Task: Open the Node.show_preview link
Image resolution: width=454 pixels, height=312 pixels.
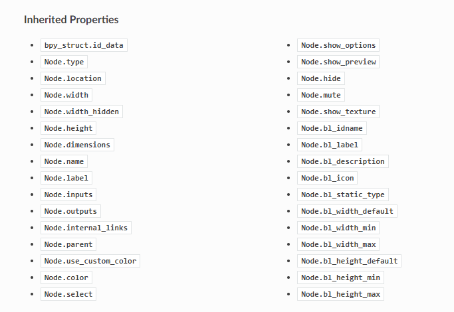Action: [x=338, y=62]
